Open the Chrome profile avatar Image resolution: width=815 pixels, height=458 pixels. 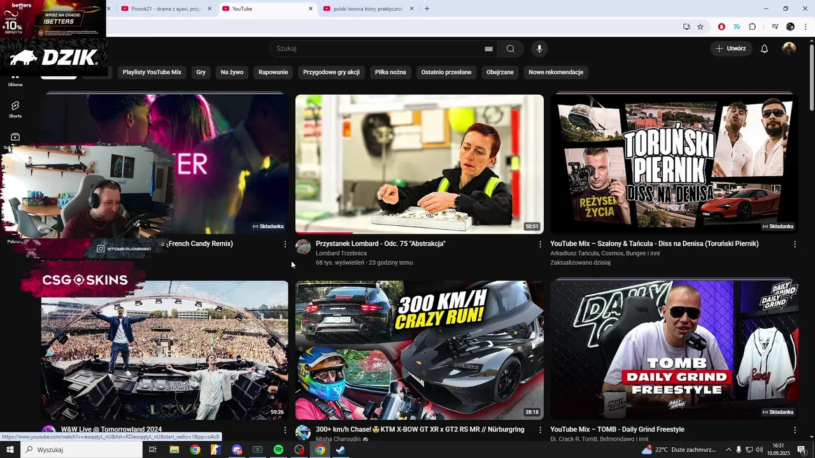pyautogui.click(x=790, y=27)
